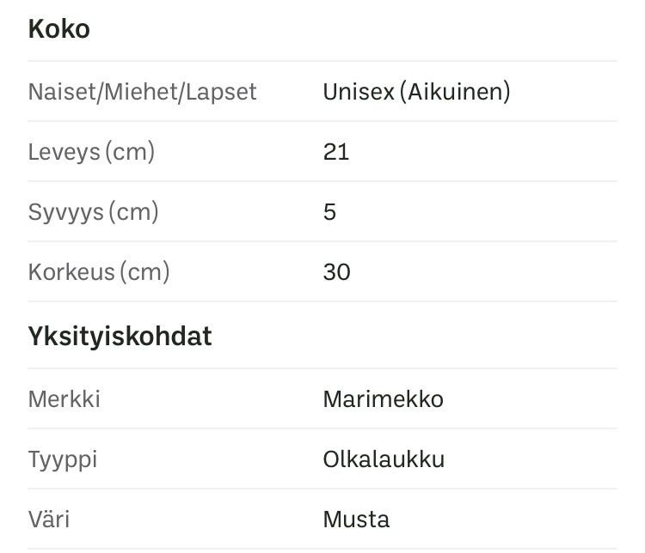Screen dimensions: 645x553
Task: Select the Musta color value
Action: pos(356,520)
